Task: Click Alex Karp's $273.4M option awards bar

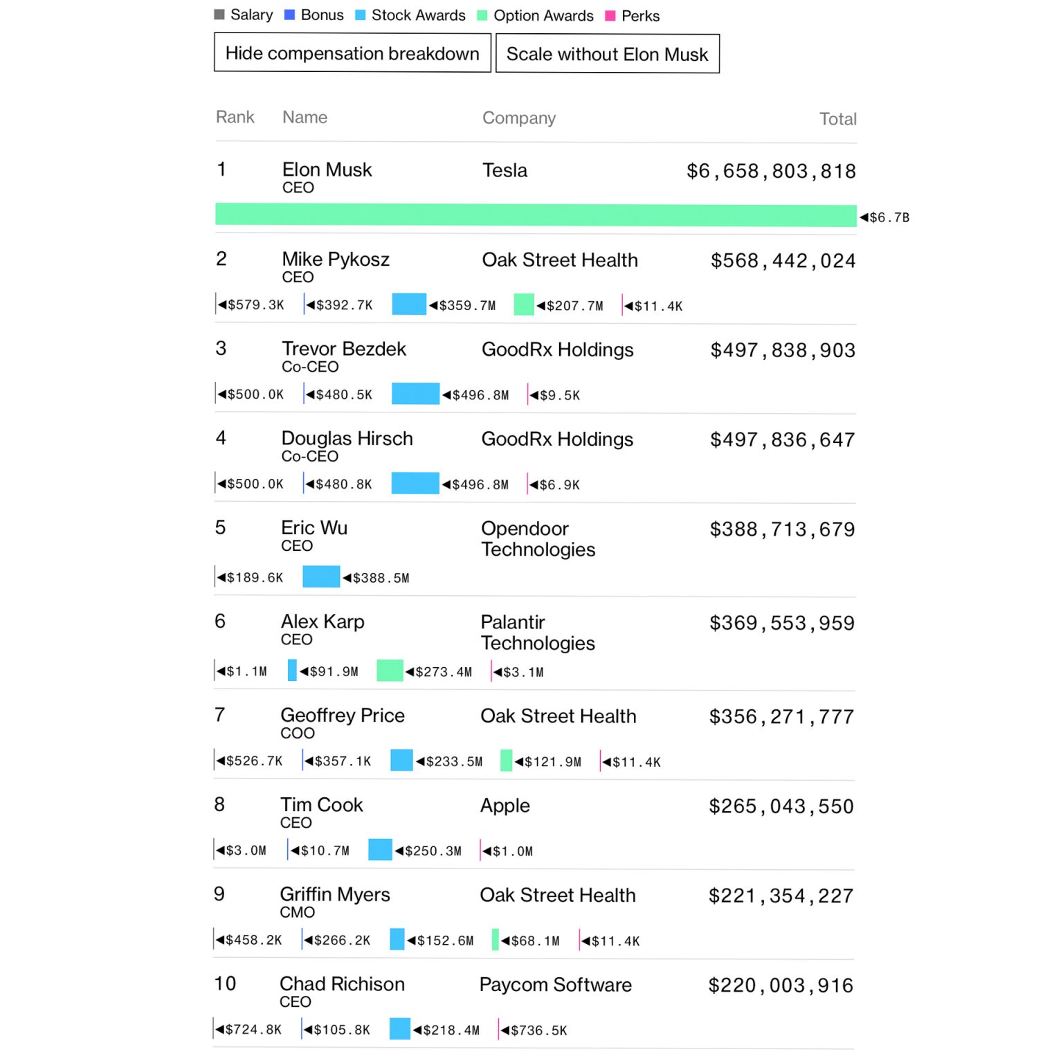Action: point(390,671)
